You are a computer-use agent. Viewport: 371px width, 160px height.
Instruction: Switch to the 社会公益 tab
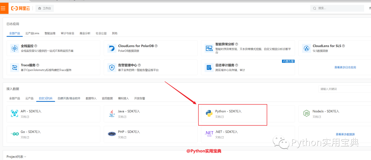coord(101,33)
